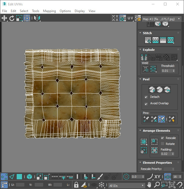The width and height of the screenshot is (184, 189).
Task: Click Select Pinned vertices icon
Action: pyautogui.click(x=171, y=119)
